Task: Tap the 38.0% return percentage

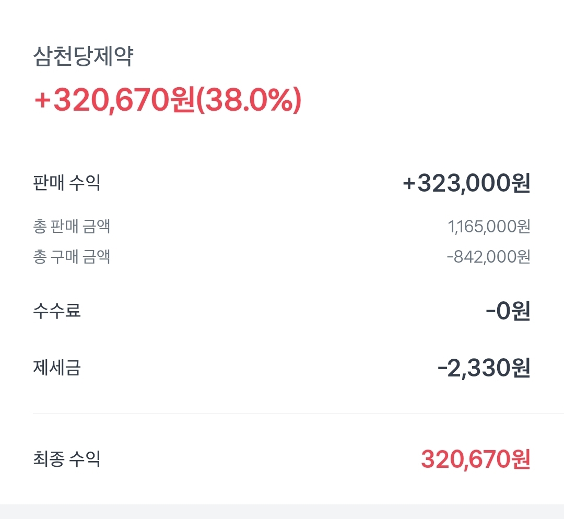Action: pos(250,100)
